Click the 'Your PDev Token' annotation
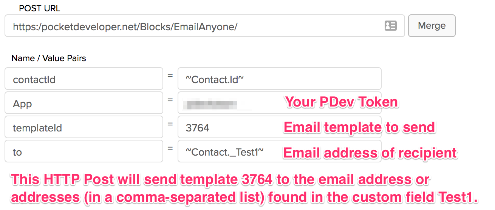495x210 pixels. [x=341, y=102]
